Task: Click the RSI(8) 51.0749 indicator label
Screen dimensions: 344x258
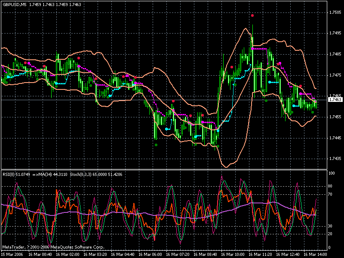Action: tap(16, 175)
